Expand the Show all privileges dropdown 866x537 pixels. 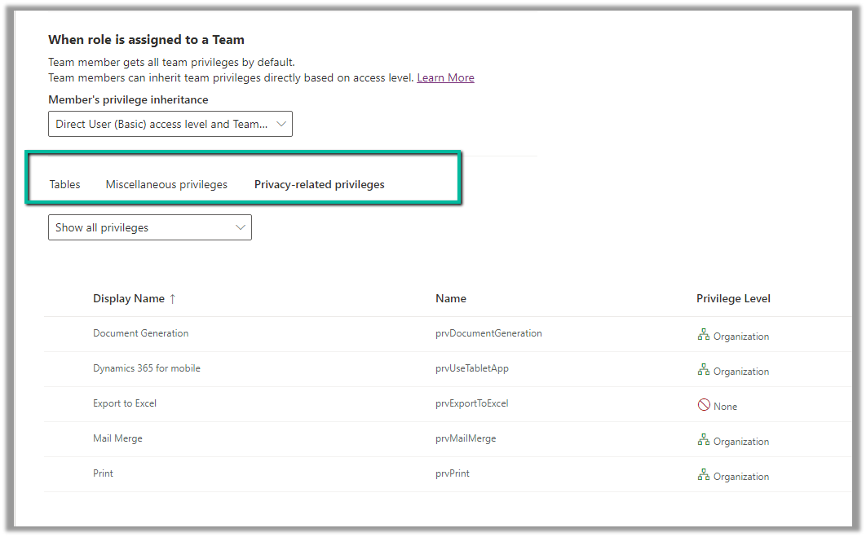(x=150, y=228)
